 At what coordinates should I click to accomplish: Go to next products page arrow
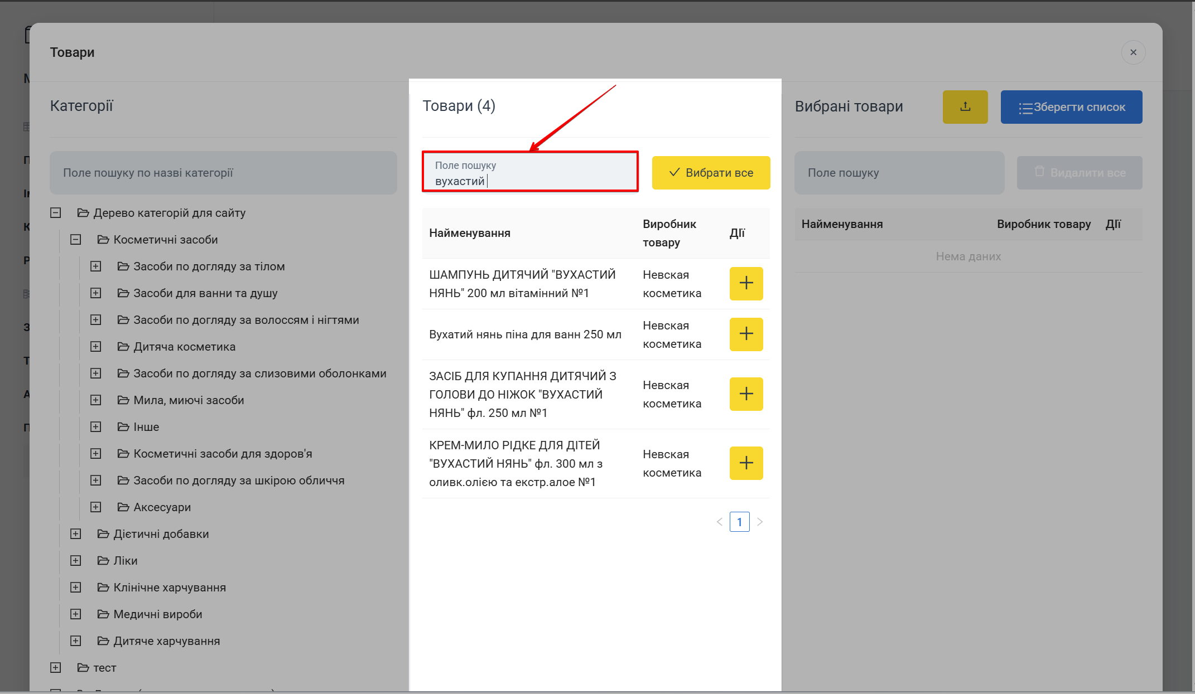pyautogui.click(x=759, y=522)
